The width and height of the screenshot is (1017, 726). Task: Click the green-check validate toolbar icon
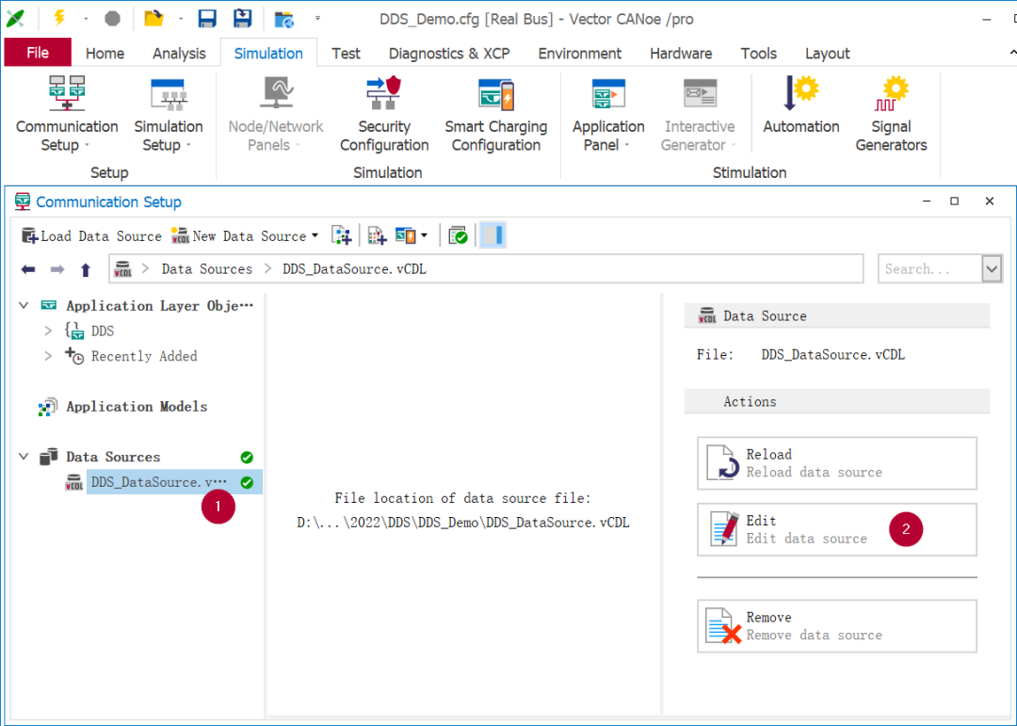pyautogui.click(x=458, y=235)
